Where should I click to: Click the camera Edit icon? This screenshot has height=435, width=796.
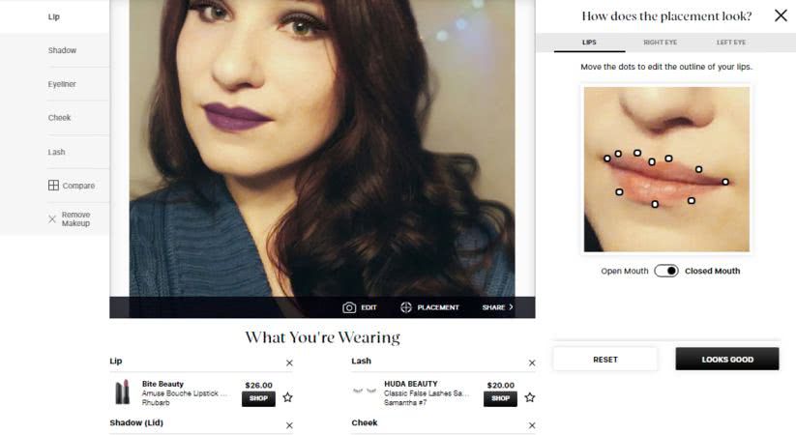[349, 307]
